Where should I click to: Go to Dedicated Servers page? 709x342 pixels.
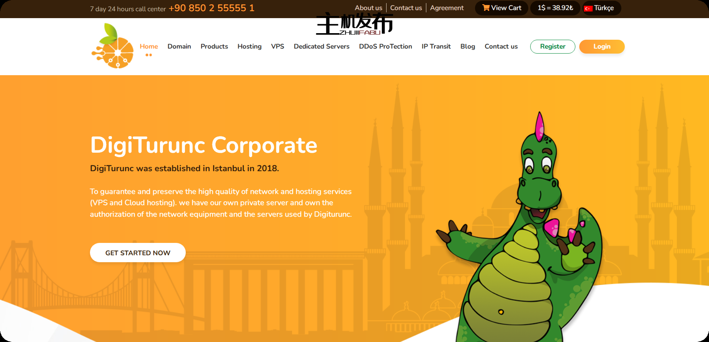321,46
